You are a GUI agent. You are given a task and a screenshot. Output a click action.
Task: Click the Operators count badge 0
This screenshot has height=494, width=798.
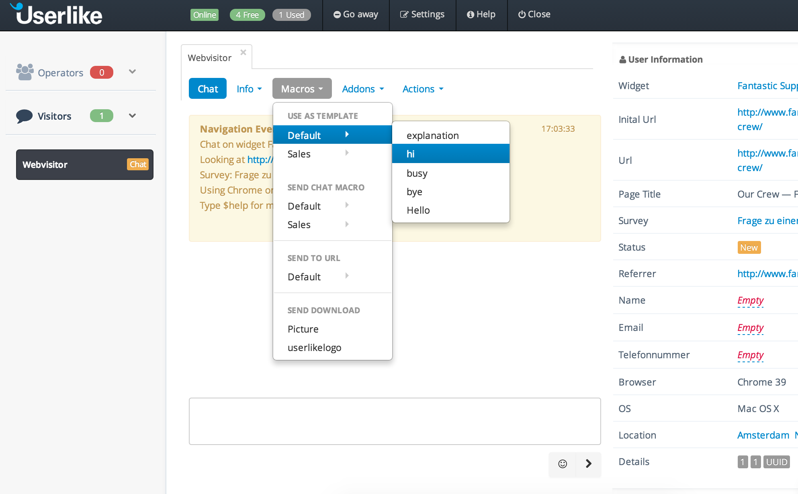coord(102,72)
